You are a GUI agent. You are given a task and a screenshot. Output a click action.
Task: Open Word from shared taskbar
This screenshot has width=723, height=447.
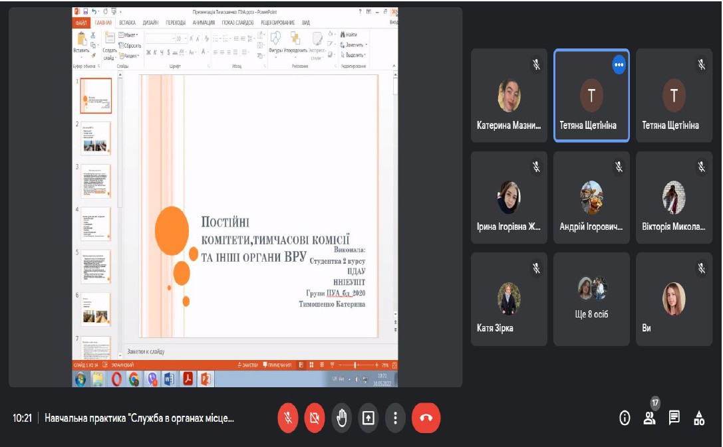tap(169, 379)
